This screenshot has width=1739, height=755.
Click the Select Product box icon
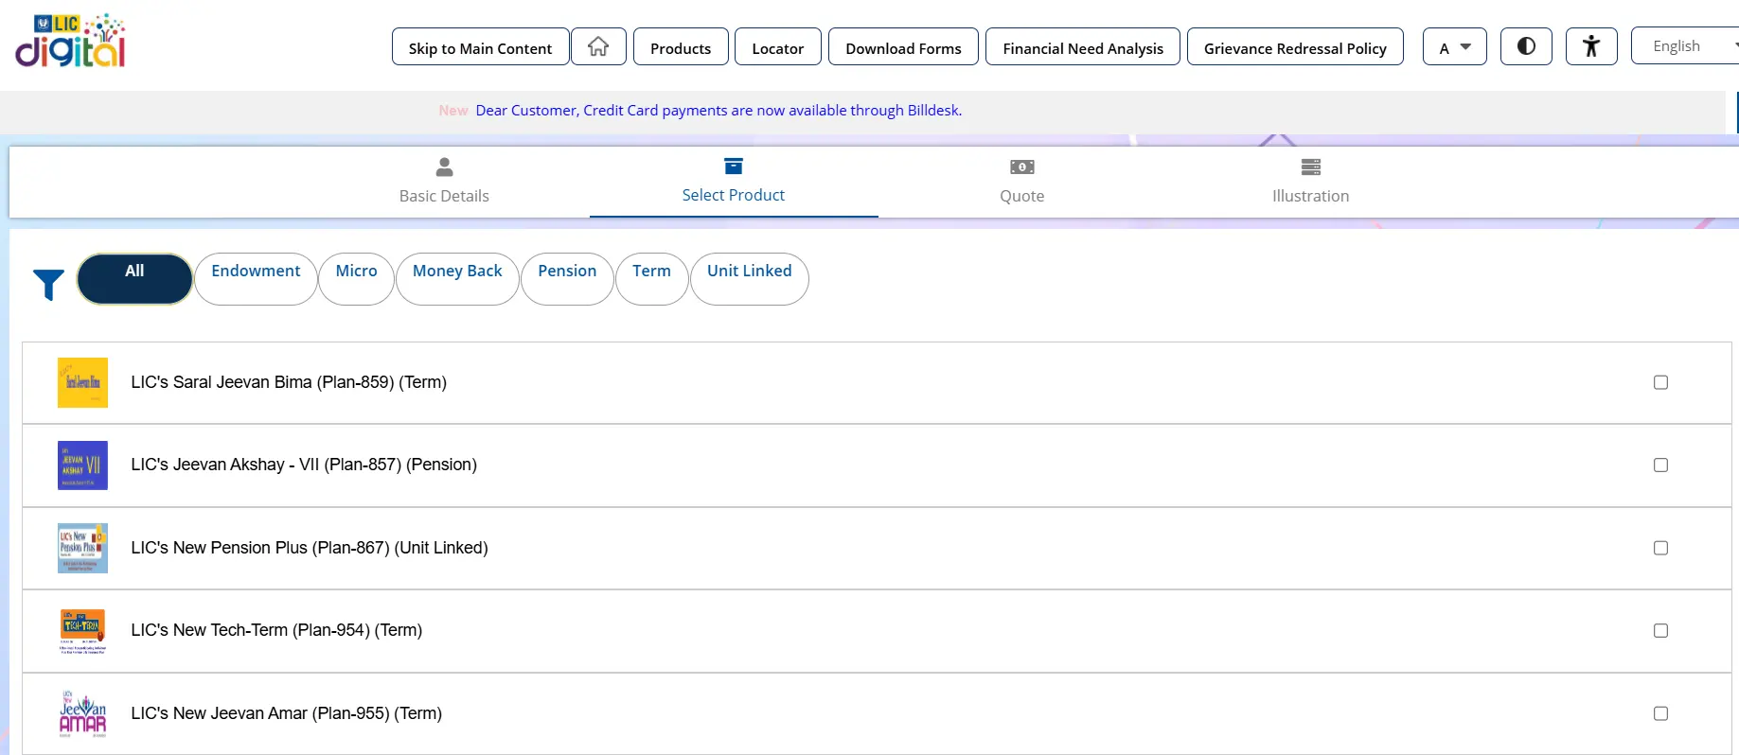tap(734, 167)
